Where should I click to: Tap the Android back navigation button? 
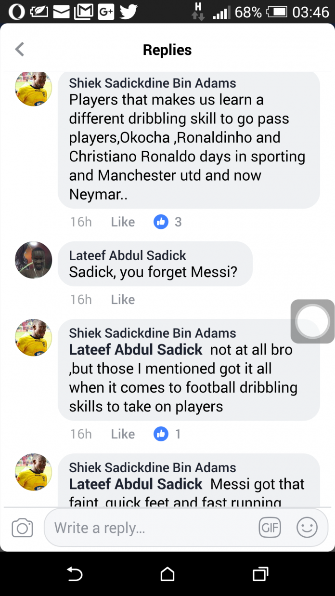(x=75, y=574)
